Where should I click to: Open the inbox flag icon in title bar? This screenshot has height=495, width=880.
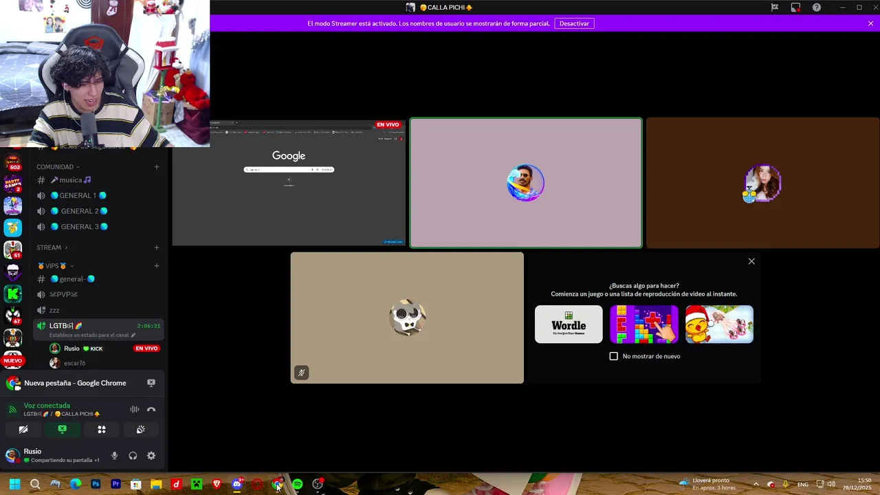click(775, 8)
